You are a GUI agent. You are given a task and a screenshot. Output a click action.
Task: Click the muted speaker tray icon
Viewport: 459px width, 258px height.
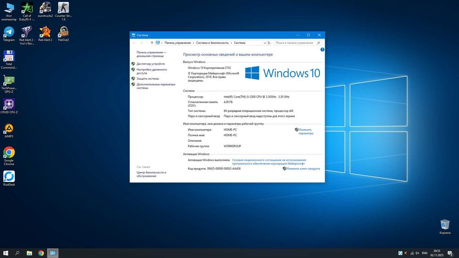[x=417, y=253]
